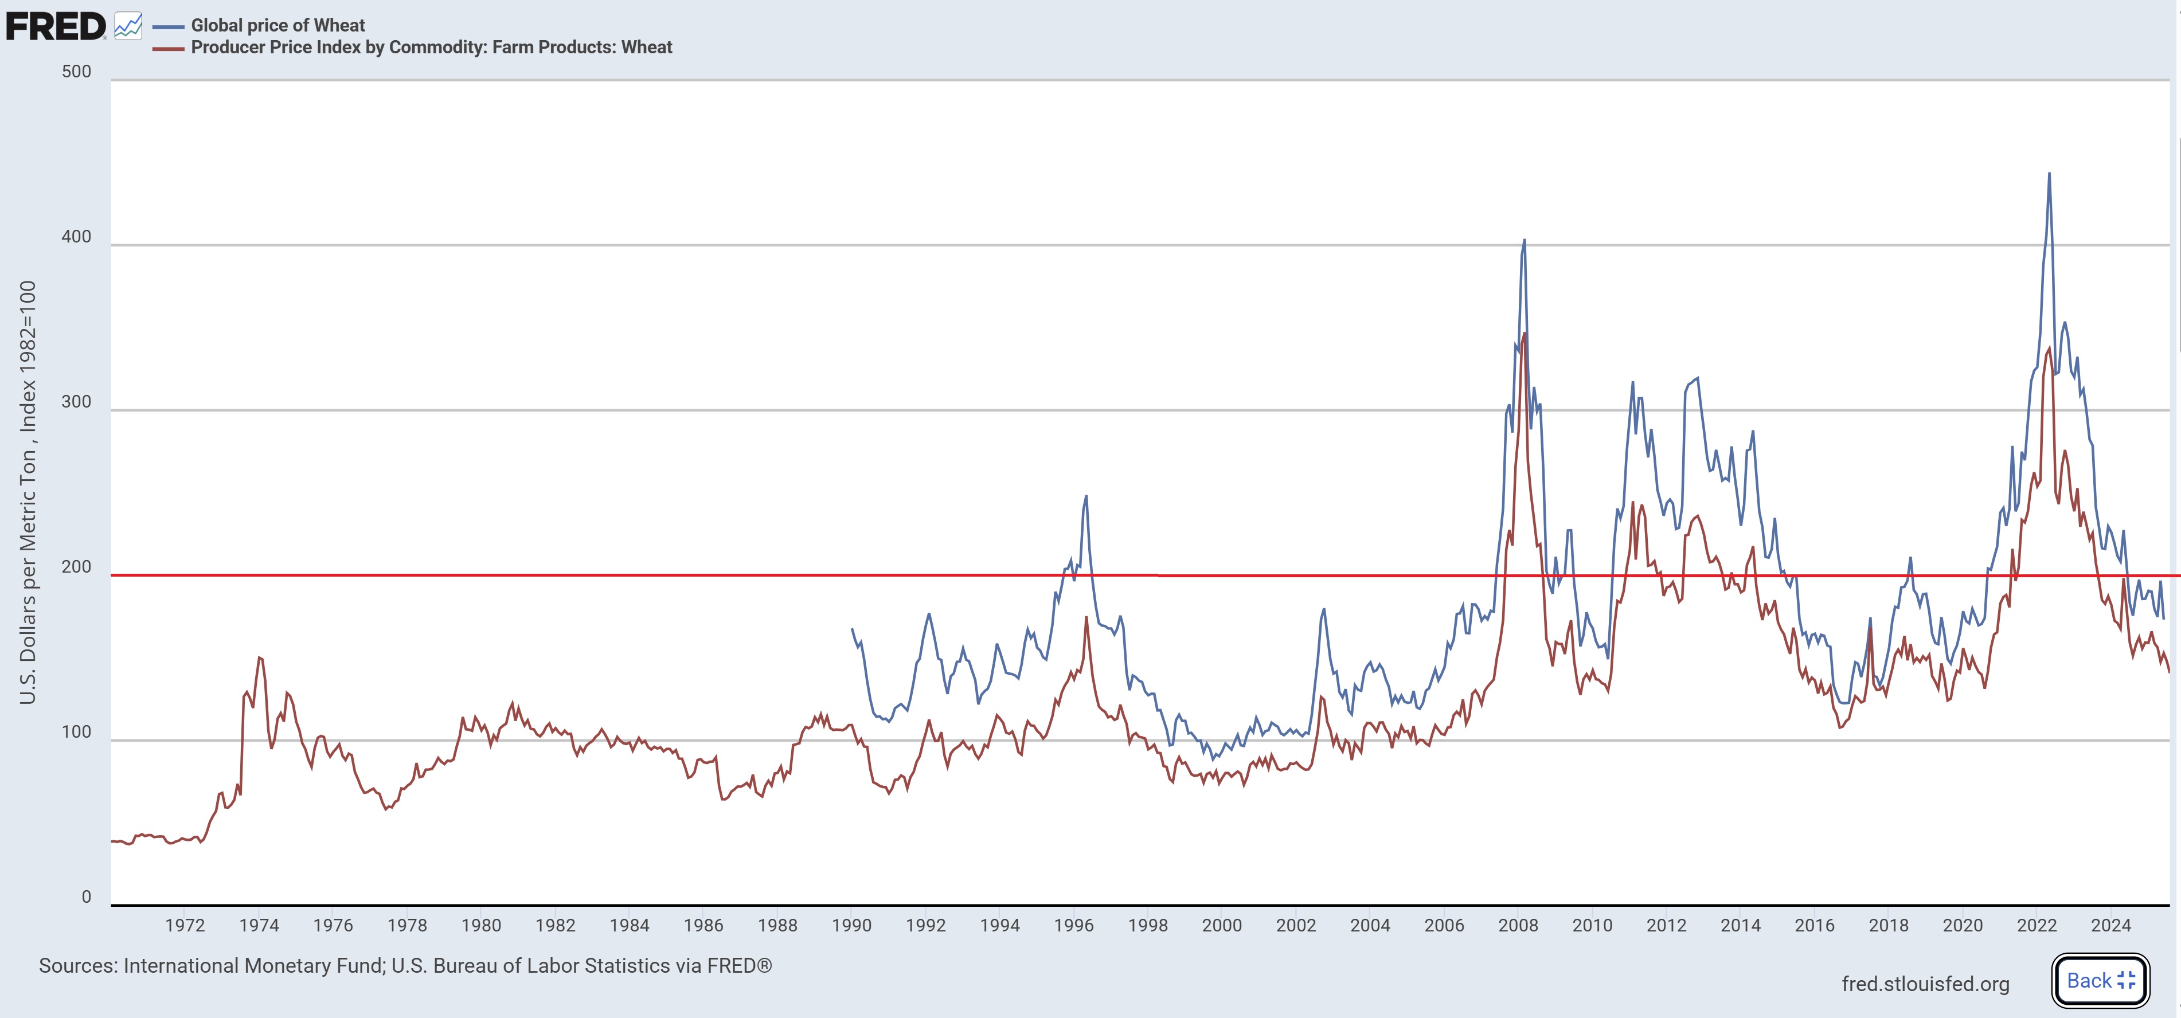Click the vertical y-axis title text
Image resolution: width=2181 pixels, height=1018 pixels.
click(28, 492)
